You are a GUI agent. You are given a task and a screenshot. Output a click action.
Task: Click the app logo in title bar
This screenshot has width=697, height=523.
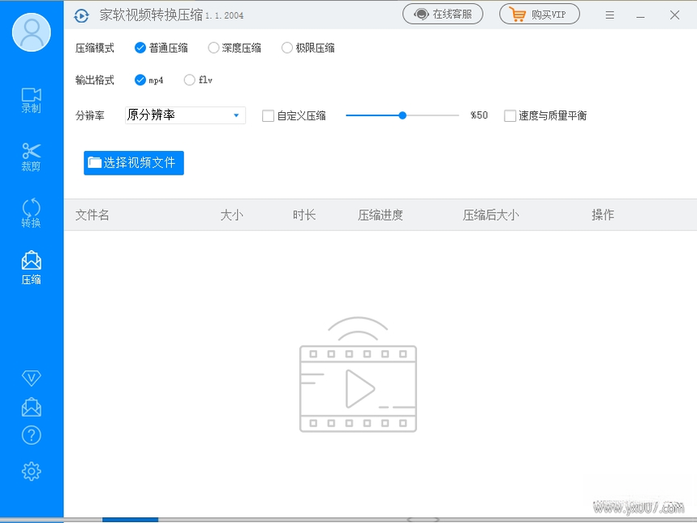pyautogui.click(x=81, y=15)
